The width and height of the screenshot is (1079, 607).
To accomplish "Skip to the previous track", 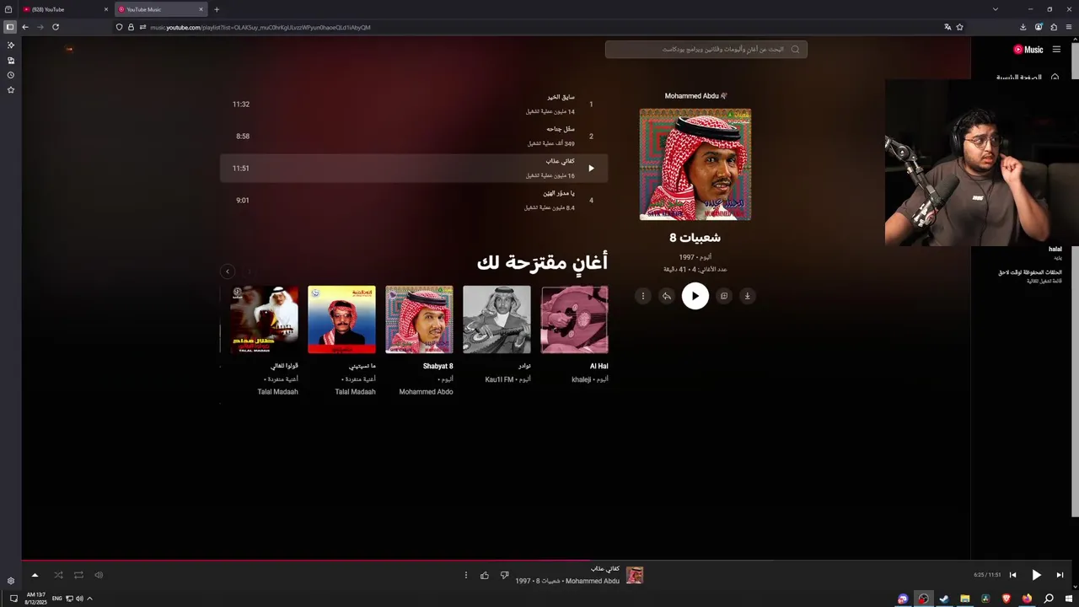I will point(1012,575).
